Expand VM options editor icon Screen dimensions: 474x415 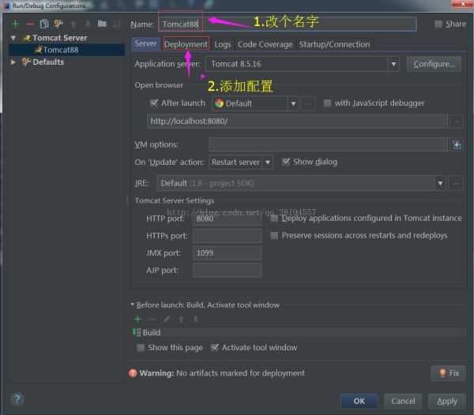457,145
